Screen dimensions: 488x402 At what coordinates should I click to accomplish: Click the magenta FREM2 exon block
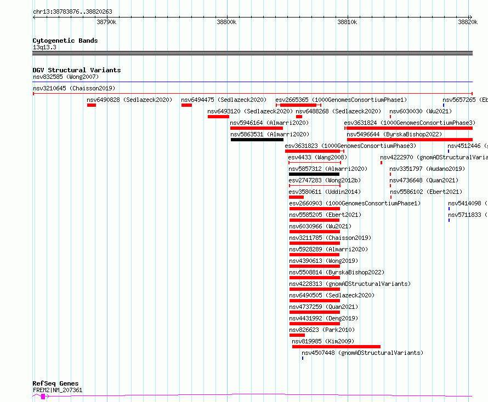pyautogui.click(x=43, y=397)
